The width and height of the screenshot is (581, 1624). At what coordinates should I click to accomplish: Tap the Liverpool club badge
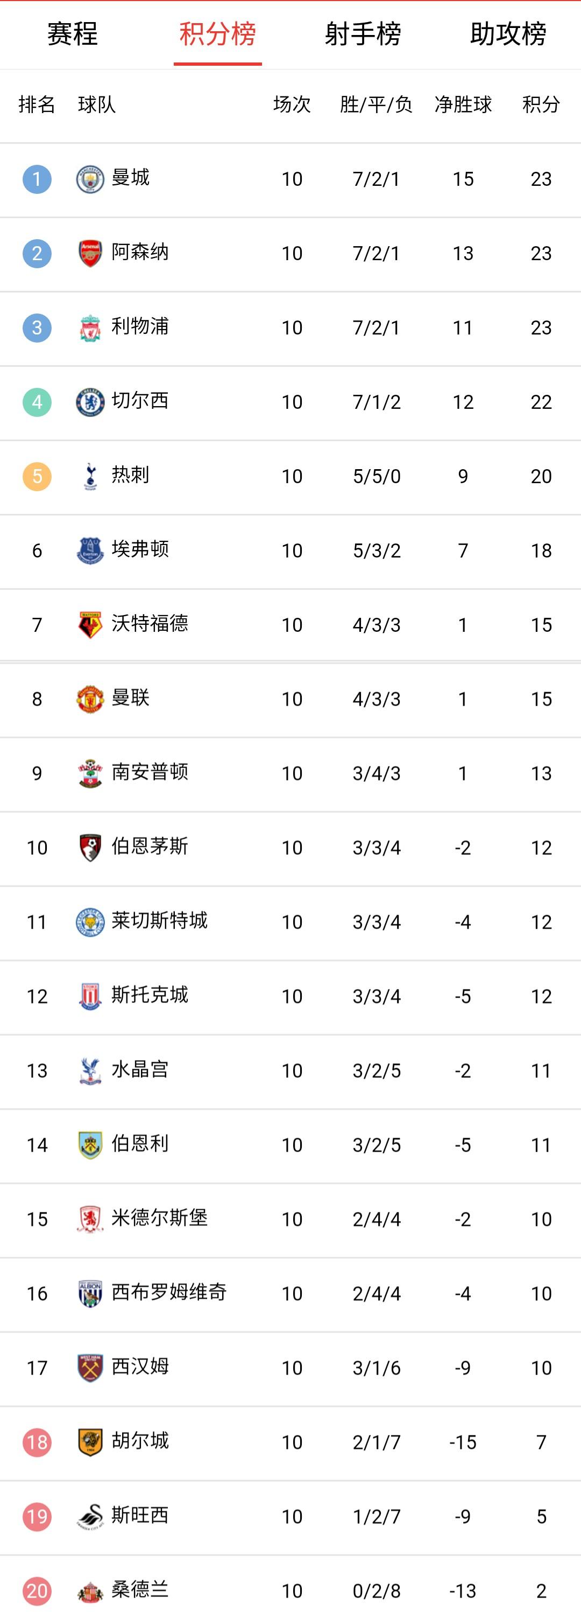click(x=90, y=328)
